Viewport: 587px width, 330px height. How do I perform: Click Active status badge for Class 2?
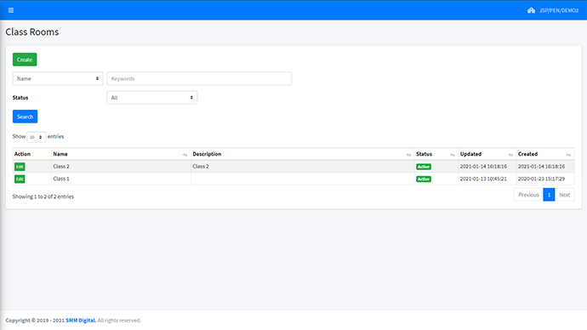(x=424, y=167)
